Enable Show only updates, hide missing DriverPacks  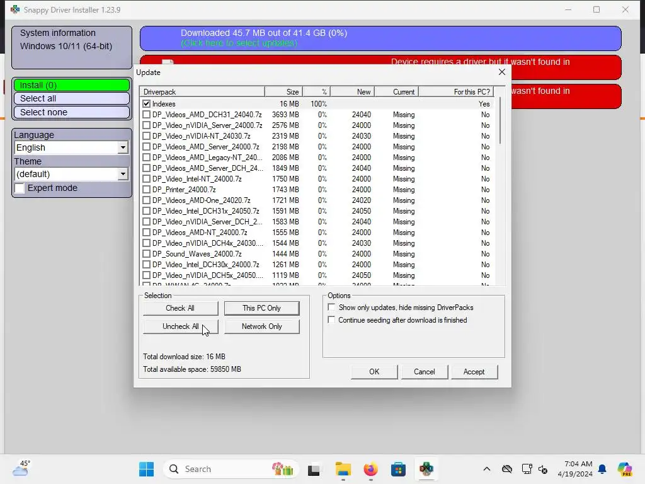coord(331,307)
